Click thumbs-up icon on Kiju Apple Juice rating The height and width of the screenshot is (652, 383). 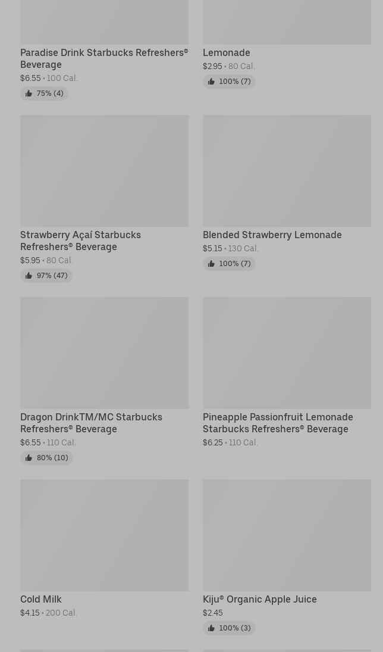tap(211, 628)
